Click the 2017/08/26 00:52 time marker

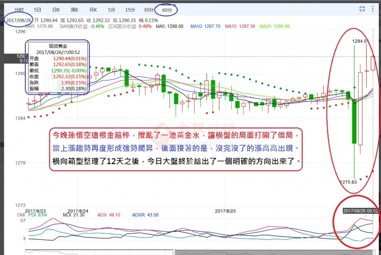pos(360,211)
